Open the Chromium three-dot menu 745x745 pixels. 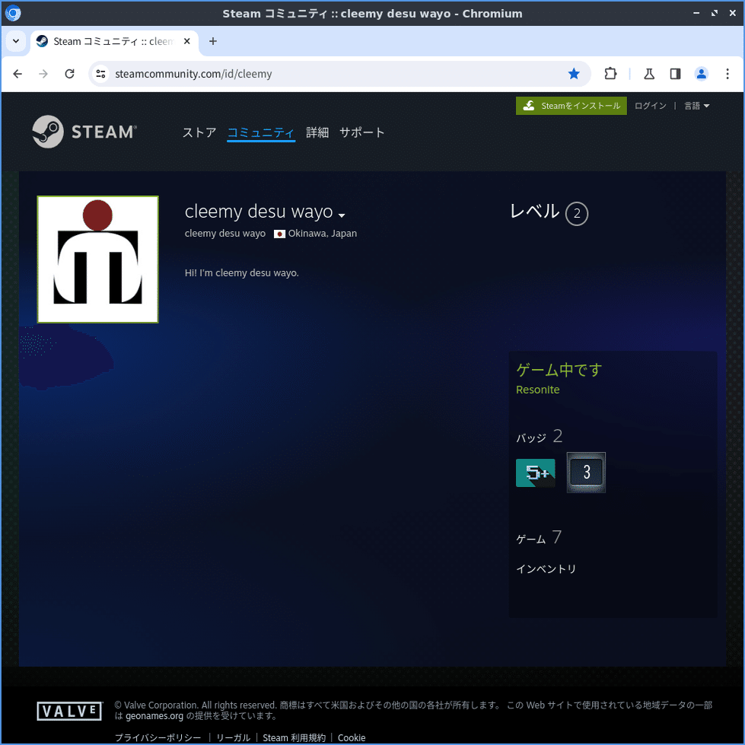(727, 74)
